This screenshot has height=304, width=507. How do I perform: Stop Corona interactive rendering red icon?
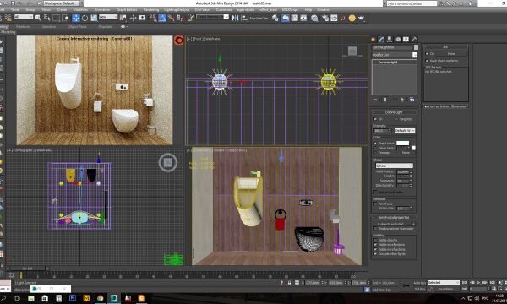(x=179, y=41)
